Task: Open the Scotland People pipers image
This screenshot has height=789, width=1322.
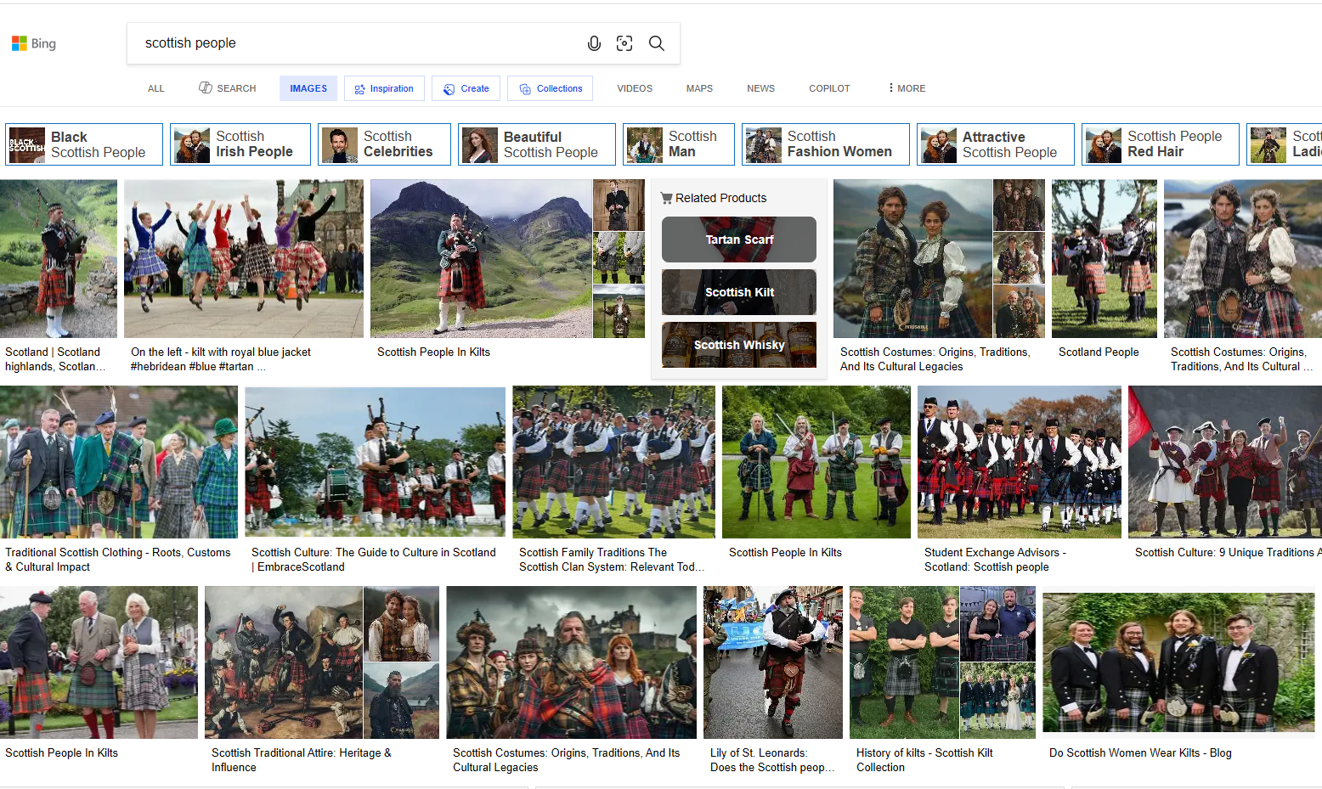Action: (1104, 259)
